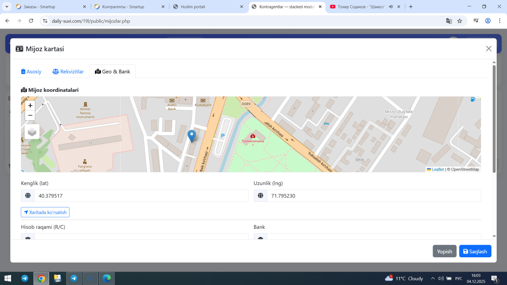View site information for daily-suvi.com
Screen dimensions: 507x285
[x=45, y=21]
